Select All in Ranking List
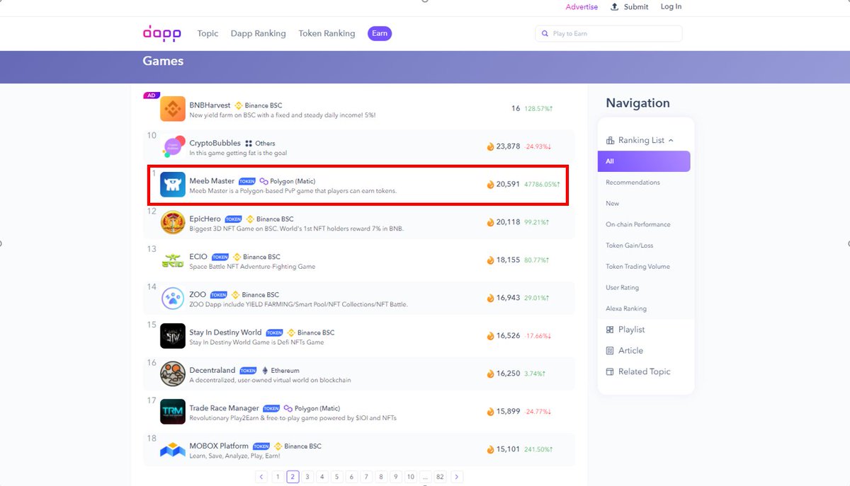The image size is (850, 486). click(x=644, y=161)
